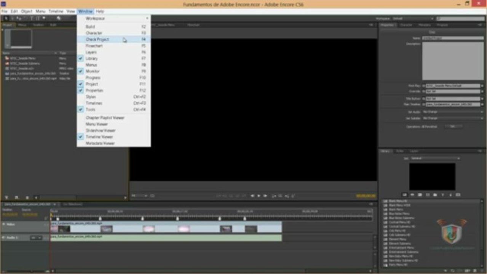Viewport: 487px width, 274px height.
Task: Open the Workspace dropdown at top right
Action: coord(414,18)
